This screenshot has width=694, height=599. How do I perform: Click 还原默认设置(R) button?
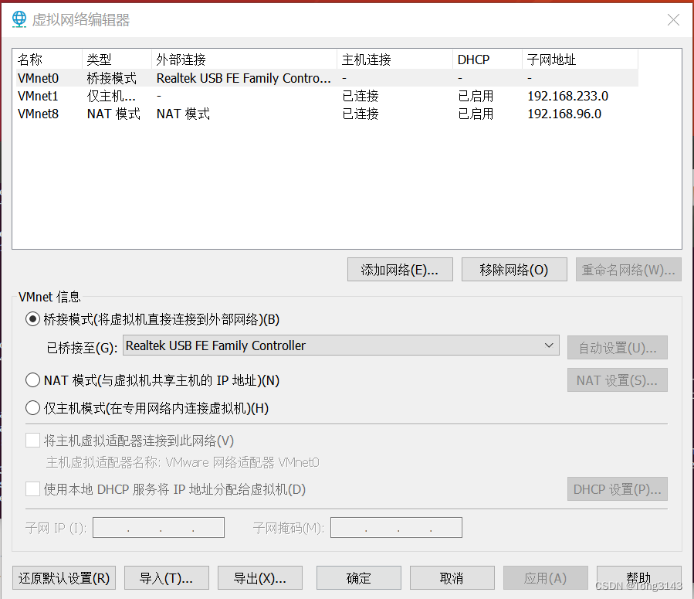[x=64, y=577]
